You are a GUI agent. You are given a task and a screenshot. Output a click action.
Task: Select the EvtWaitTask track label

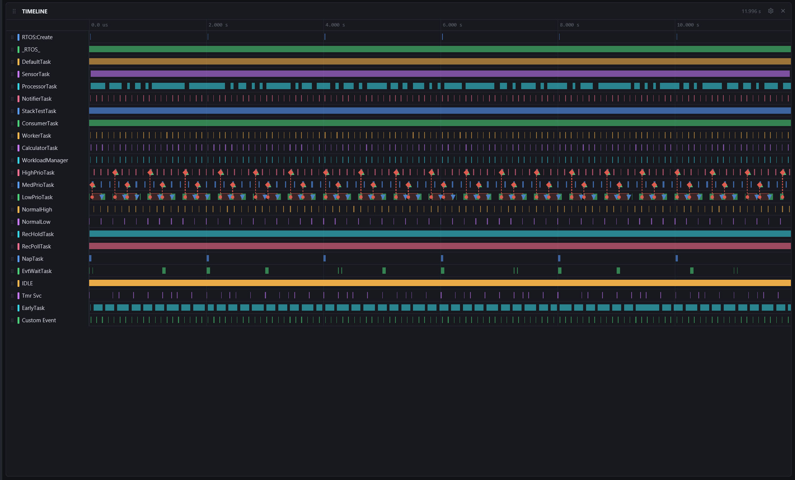pyautogui.click(x=37, y=271)
